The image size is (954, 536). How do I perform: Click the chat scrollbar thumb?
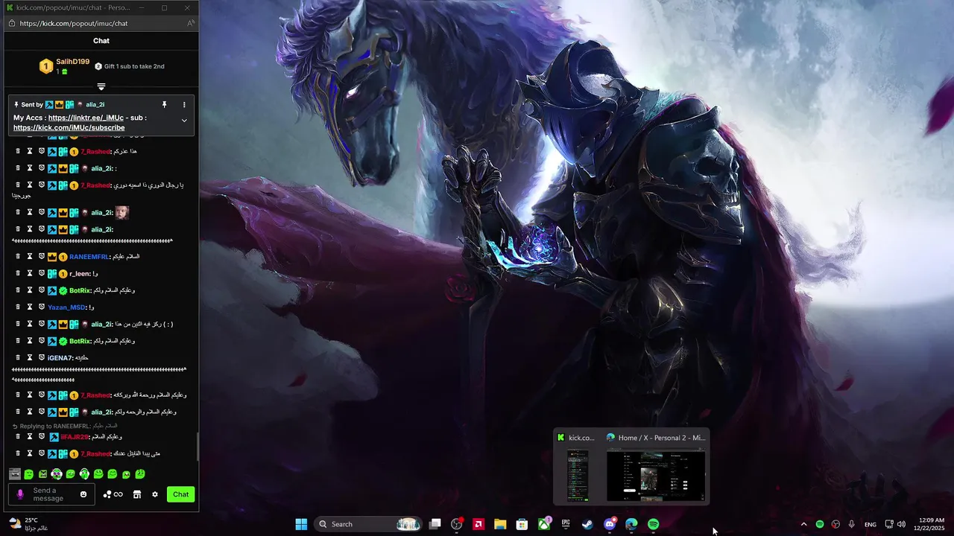point(198,447)
